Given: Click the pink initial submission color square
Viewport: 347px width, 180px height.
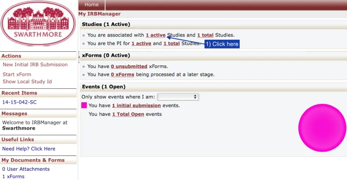Looking at the screenshot, I should pyautogui.click(x=84, y=105).
